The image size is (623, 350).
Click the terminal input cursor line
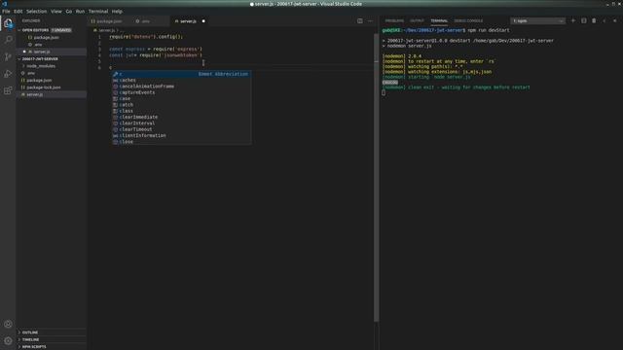[384, 92]
